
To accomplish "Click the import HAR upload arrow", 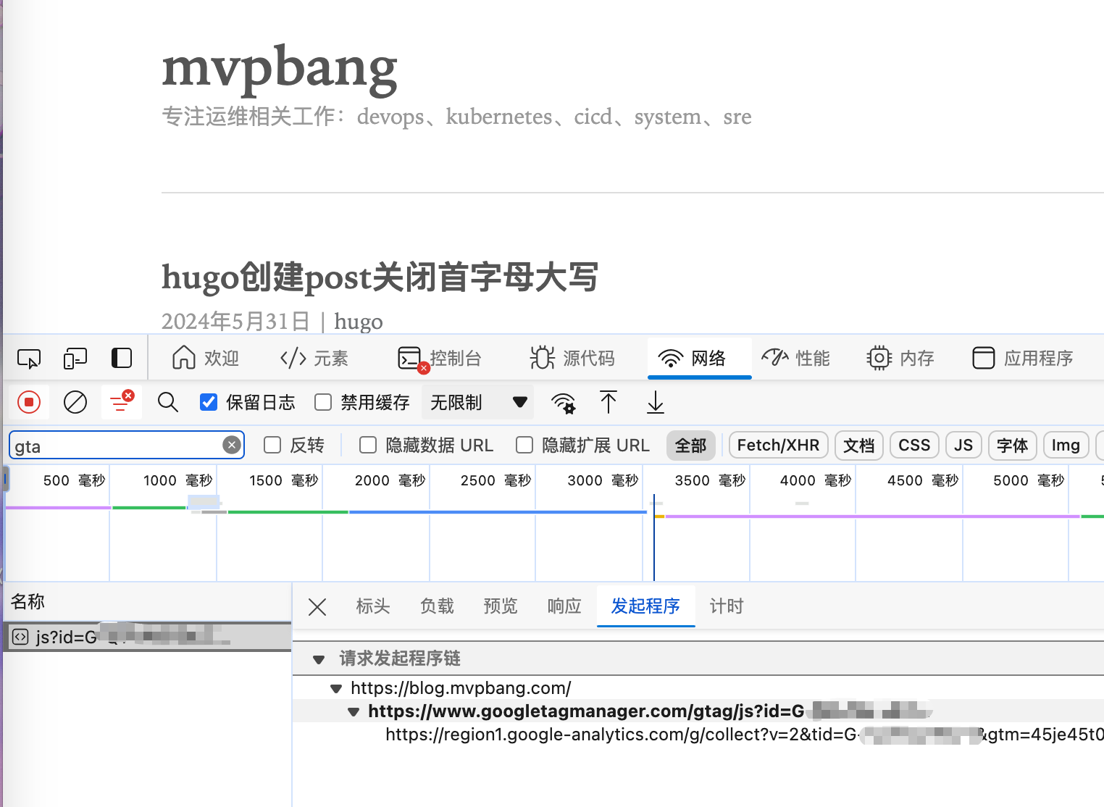I will click(609, 402).
